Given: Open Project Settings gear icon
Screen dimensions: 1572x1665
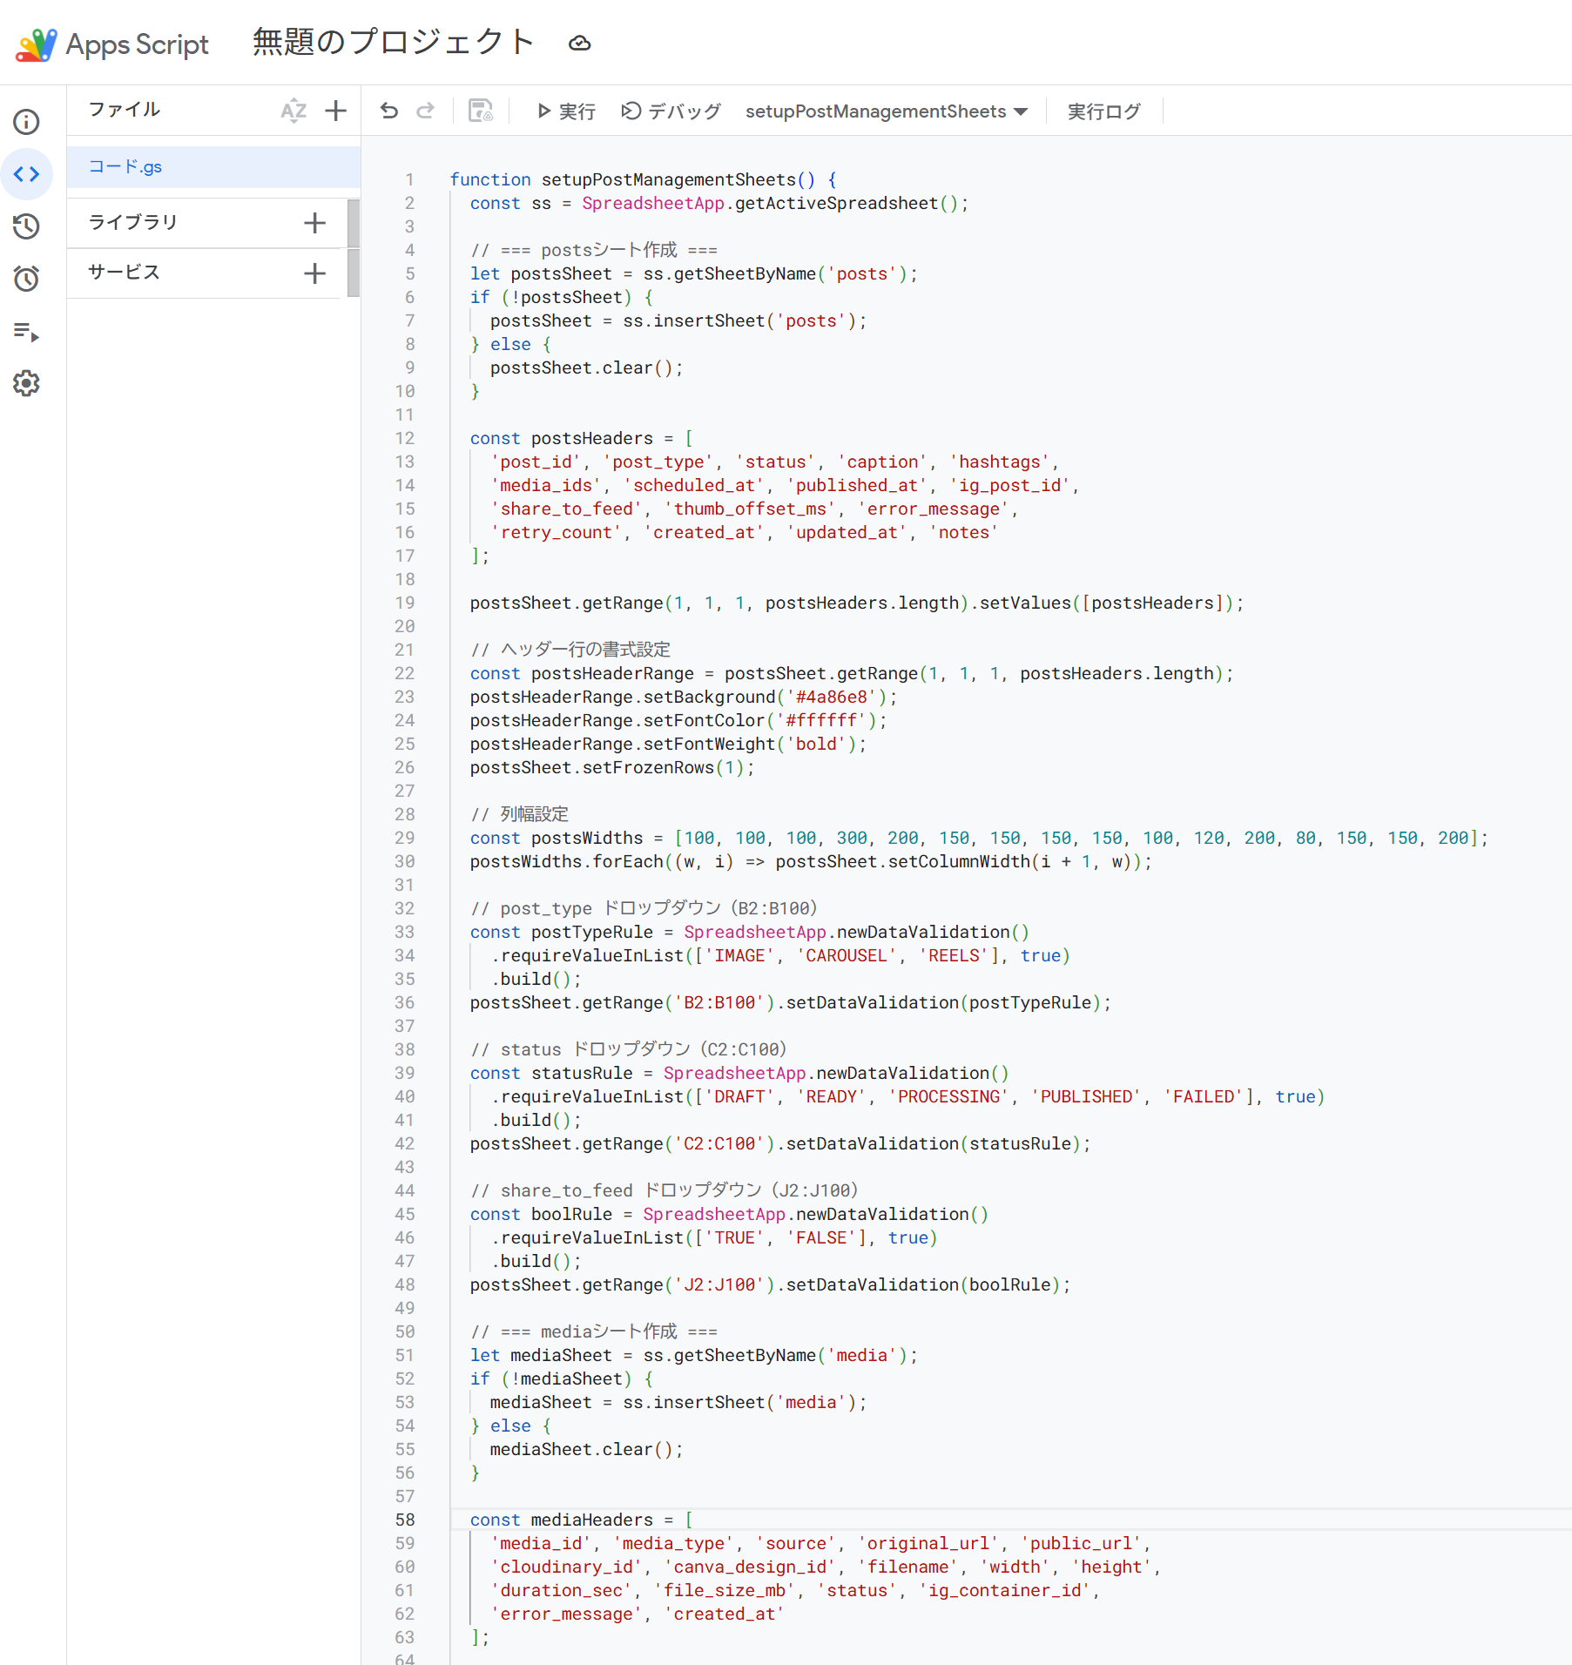Looking at the screenshot, I should tap(26, 383).
